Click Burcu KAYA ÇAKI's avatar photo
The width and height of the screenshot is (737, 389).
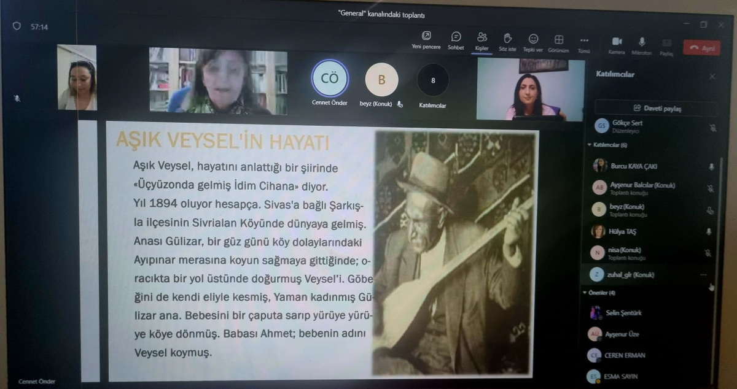coord(599,166)
